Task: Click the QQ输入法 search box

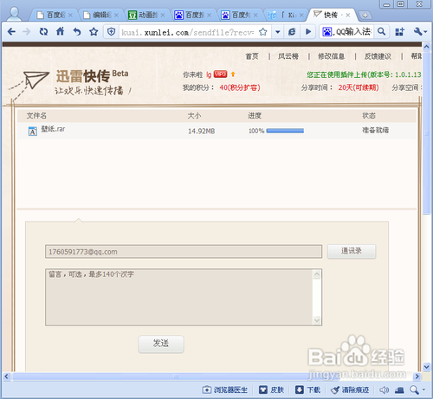Action: point(354,32)
